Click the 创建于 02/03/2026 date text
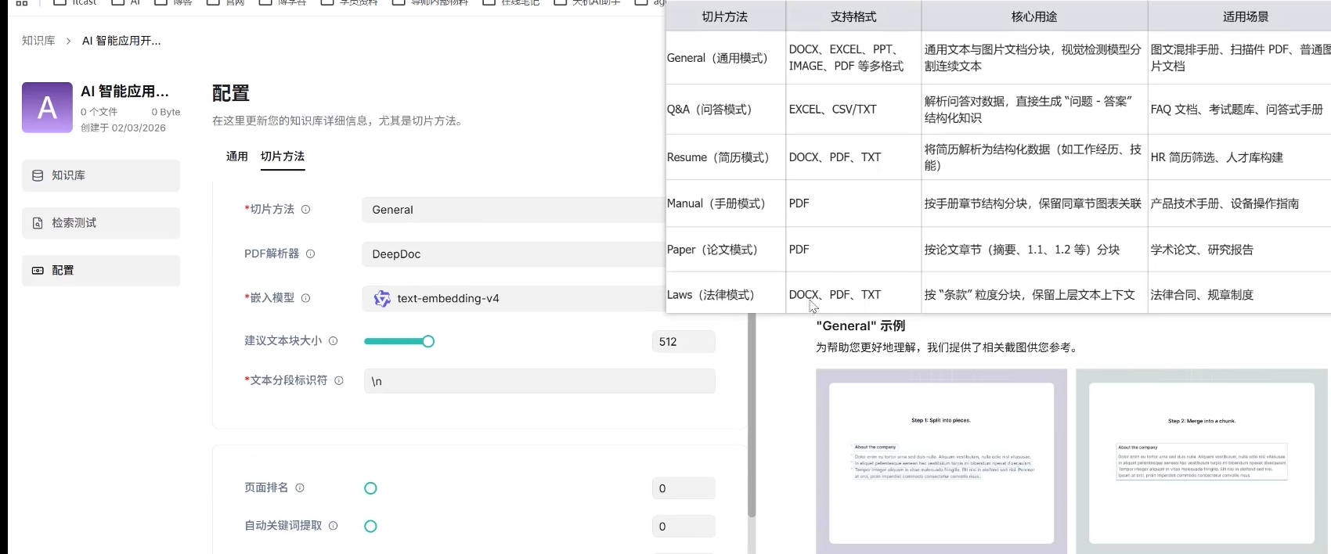Viewport: 1331px width, 554px height. [123, 128]
